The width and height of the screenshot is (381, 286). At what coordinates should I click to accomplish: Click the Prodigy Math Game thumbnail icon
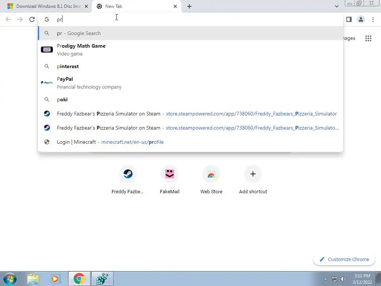(x=47, y=50)
